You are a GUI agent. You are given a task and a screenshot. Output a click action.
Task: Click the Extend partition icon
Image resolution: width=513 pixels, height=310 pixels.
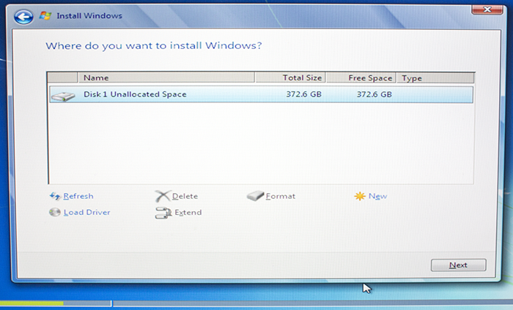(x=163, y=213)
